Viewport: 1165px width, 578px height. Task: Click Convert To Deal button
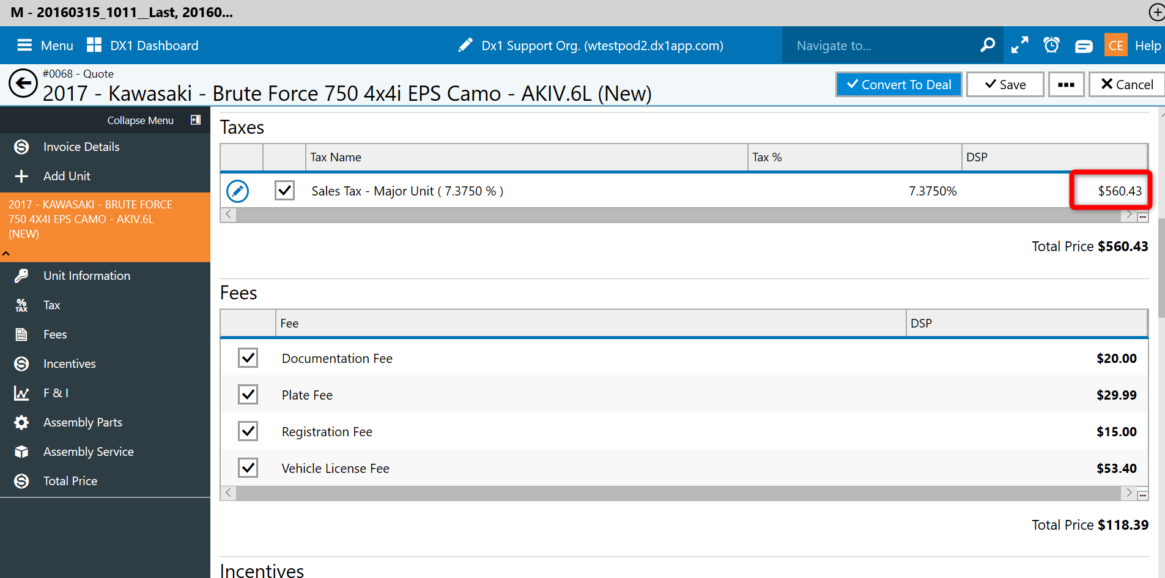pos(899,84)
